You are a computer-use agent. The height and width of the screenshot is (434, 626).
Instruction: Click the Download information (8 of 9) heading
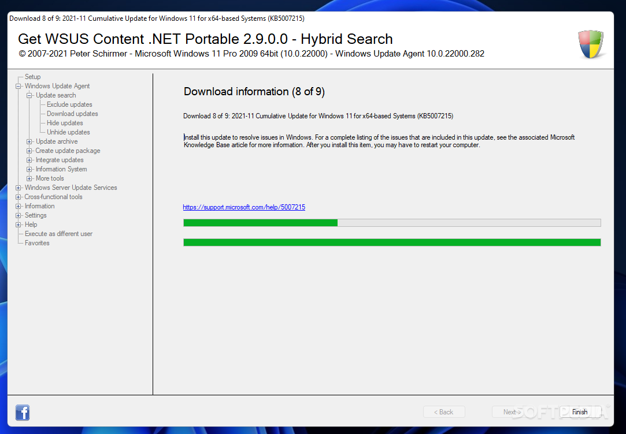pos(254,92)
